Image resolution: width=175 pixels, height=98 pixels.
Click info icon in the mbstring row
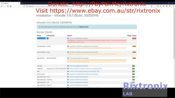[x=68, y=80]
